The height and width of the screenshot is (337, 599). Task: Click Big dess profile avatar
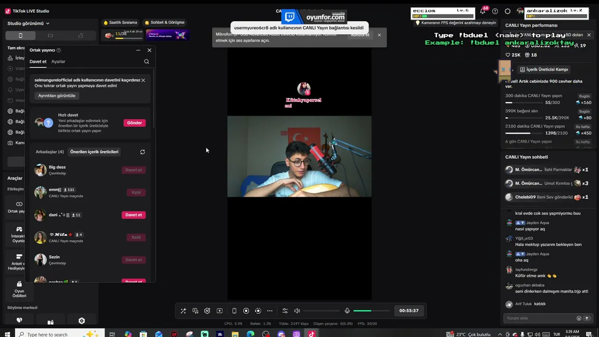41,170
